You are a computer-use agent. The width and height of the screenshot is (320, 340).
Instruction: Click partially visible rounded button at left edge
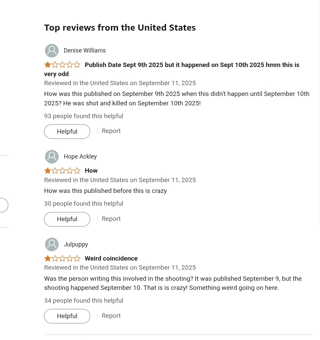(x=4, y=205)
